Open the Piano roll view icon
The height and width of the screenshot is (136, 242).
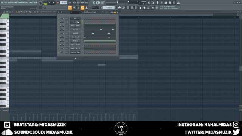pyautogui.click(x=124, y=8)
